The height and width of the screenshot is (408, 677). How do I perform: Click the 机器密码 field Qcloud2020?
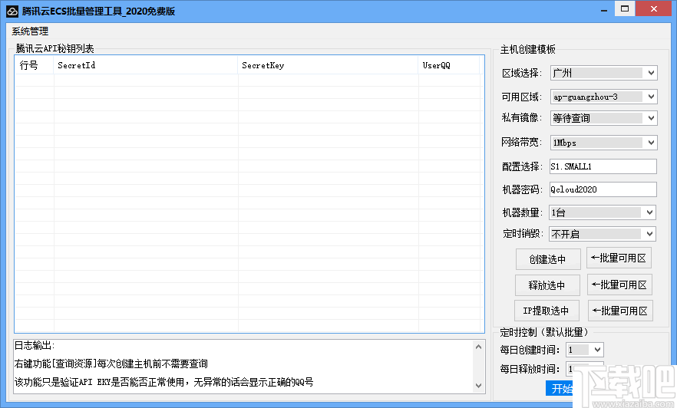tap(603, 189)
